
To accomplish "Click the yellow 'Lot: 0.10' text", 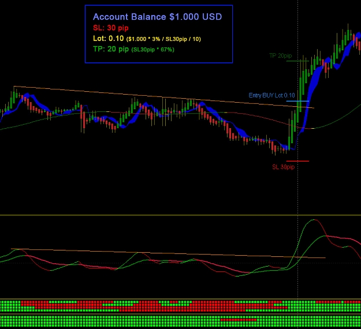I will point(108,39).
